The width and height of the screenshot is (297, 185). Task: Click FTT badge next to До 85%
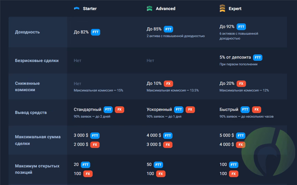169,29
